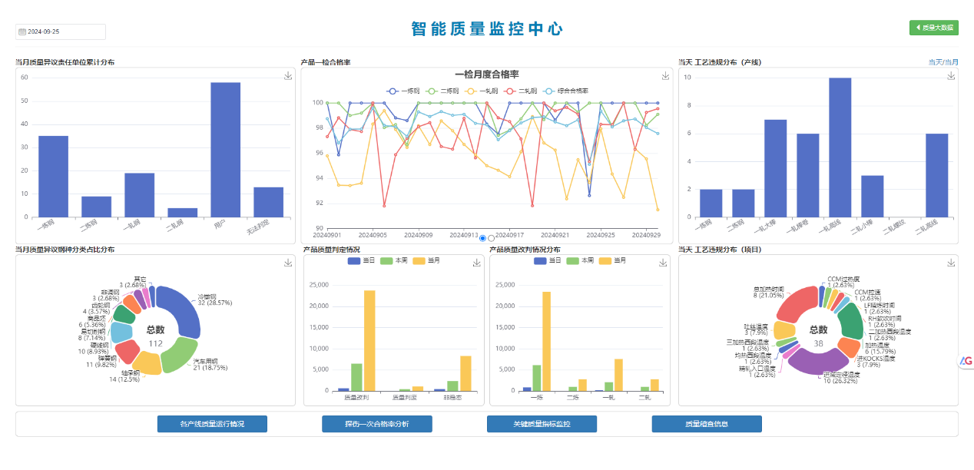Screen dimensions: 974x470
Task: Download the 工艺违规分布（项目） donut chart
Action: point(951,263)
